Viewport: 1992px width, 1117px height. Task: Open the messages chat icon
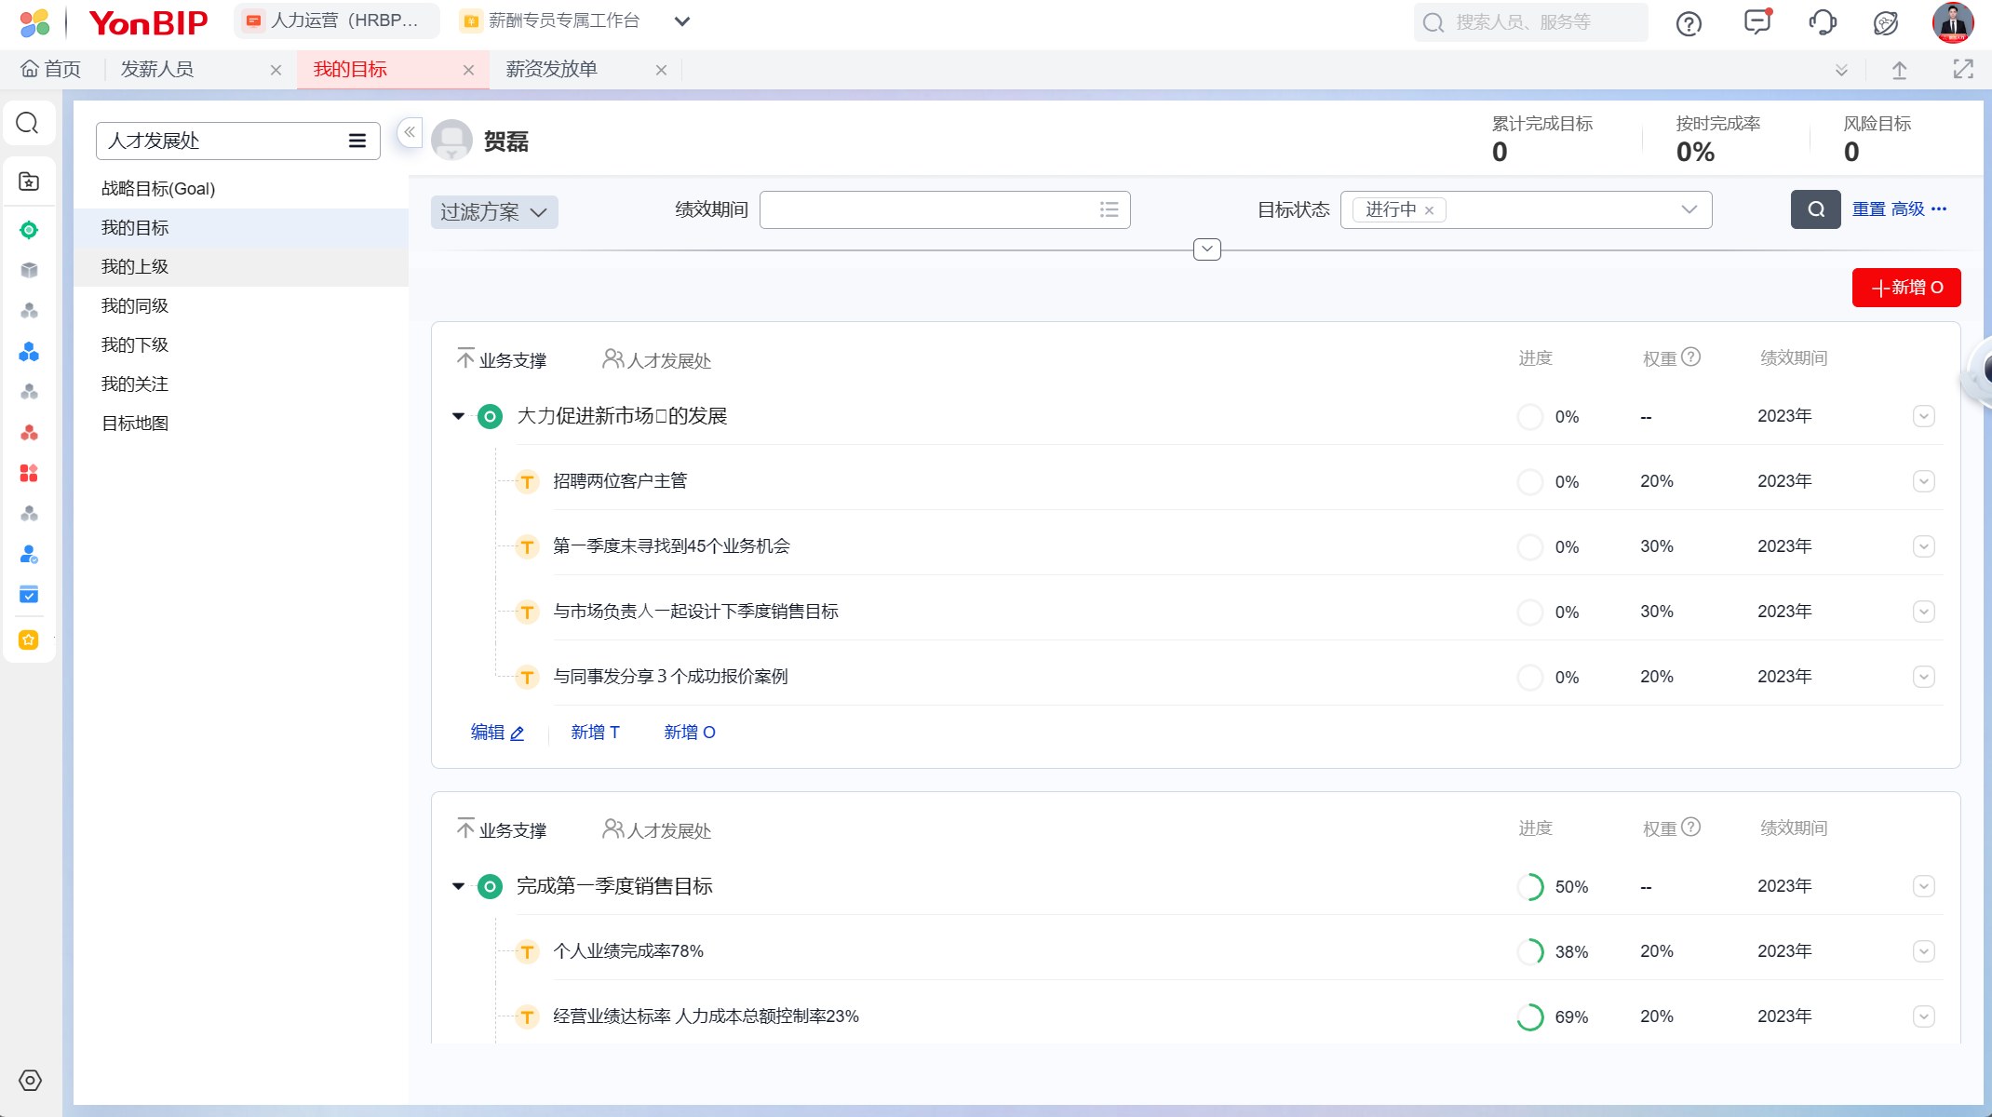tap(1756, 21)
